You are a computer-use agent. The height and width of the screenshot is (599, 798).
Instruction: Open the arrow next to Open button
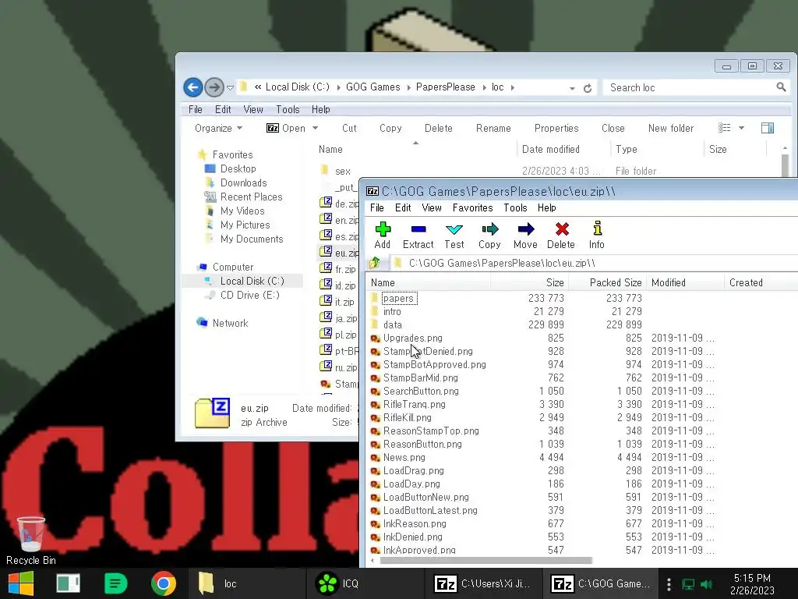pyautogui.click(x=315, y=129)
